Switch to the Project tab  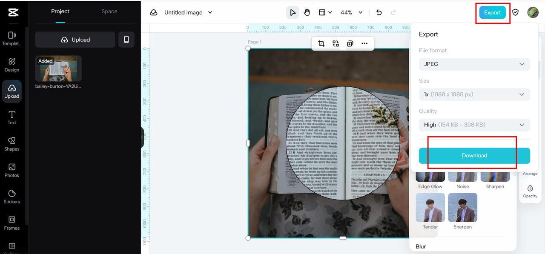pyautogui.click(x=60, y=11)
